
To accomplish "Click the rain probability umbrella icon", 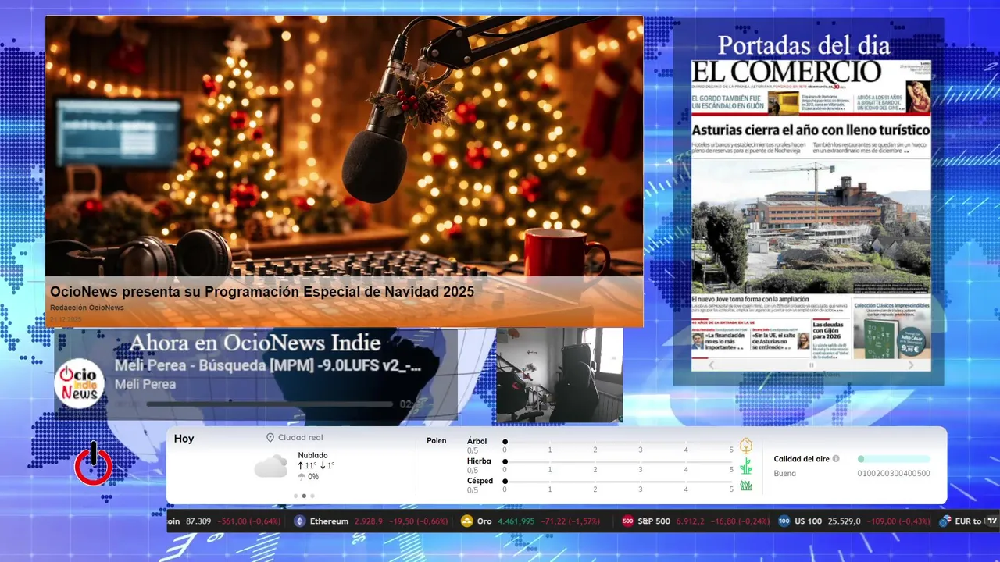I will 302,476.
